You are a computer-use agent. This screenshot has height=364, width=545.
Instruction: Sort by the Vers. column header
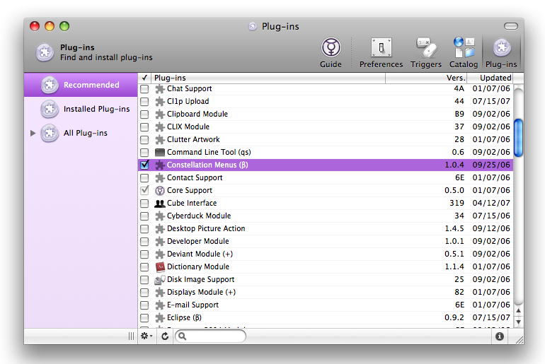pyautogui.click(x=426, y=78)
